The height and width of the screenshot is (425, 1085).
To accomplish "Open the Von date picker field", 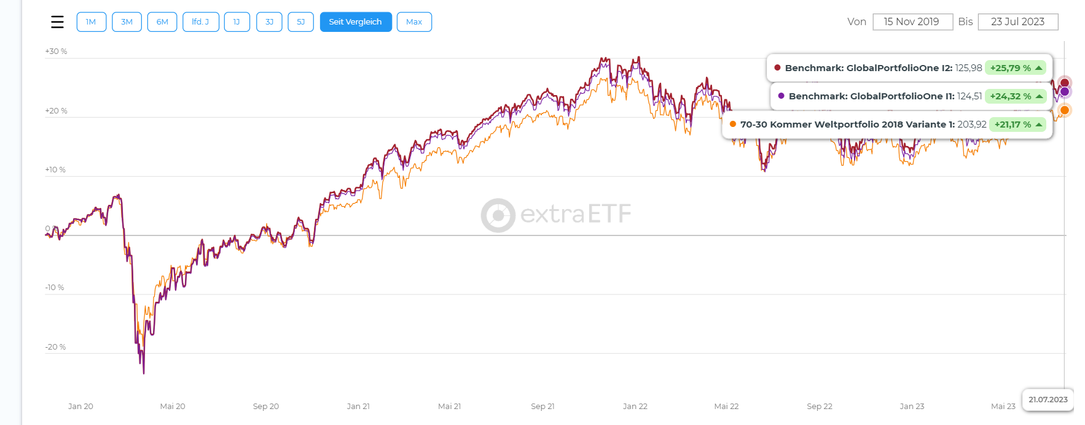I will [x=912, y=22].
